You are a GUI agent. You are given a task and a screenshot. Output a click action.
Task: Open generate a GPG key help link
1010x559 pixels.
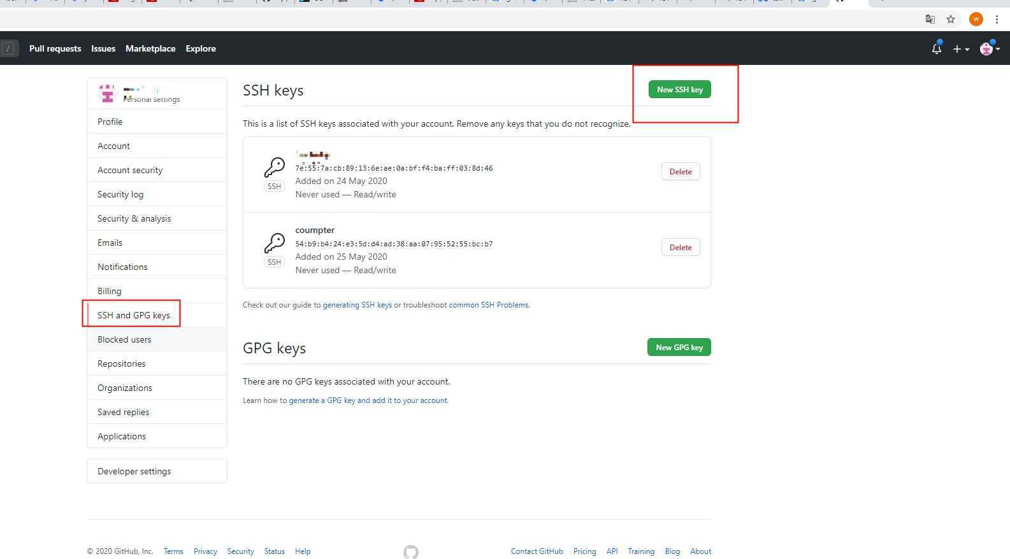368,400
